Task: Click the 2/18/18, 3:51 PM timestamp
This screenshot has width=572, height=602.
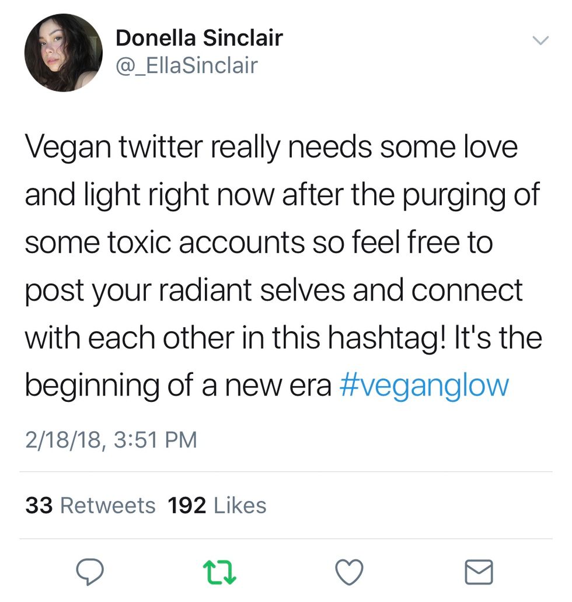Action: point(111,439)
